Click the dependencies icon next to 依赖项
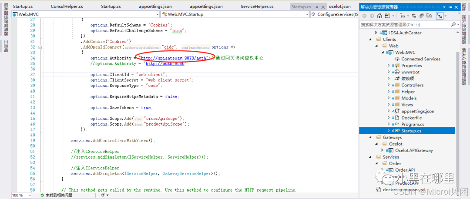 (x=397, y=78)
